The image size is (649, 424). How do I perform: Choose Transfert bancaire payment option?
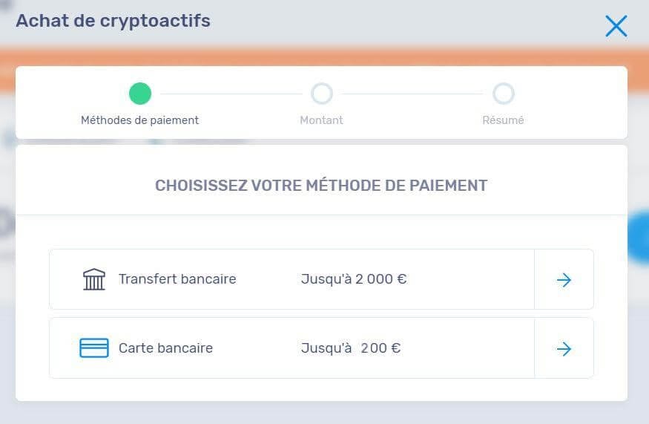tap(177, 279)
